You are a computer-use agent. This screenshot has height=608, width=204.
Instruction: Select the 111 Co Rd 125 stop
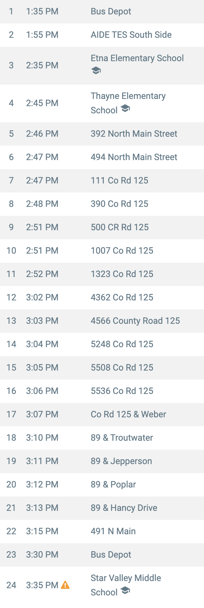point(102,181)
